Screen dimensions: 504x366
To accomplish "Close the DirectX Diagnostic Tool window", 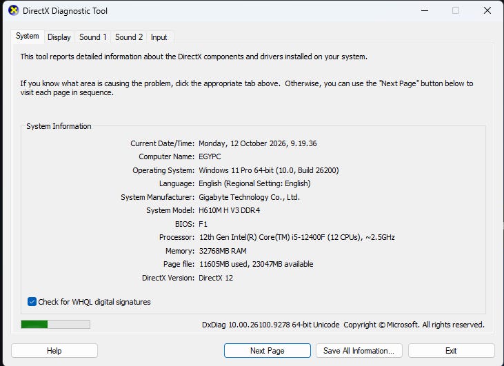I will 487,10.
